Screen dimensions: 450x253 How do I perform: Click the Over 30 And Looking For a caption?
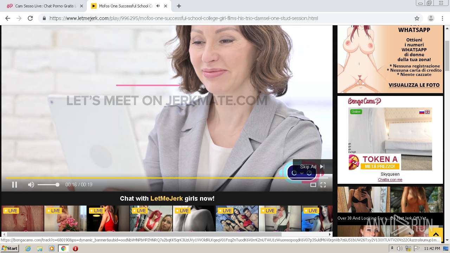363,218
